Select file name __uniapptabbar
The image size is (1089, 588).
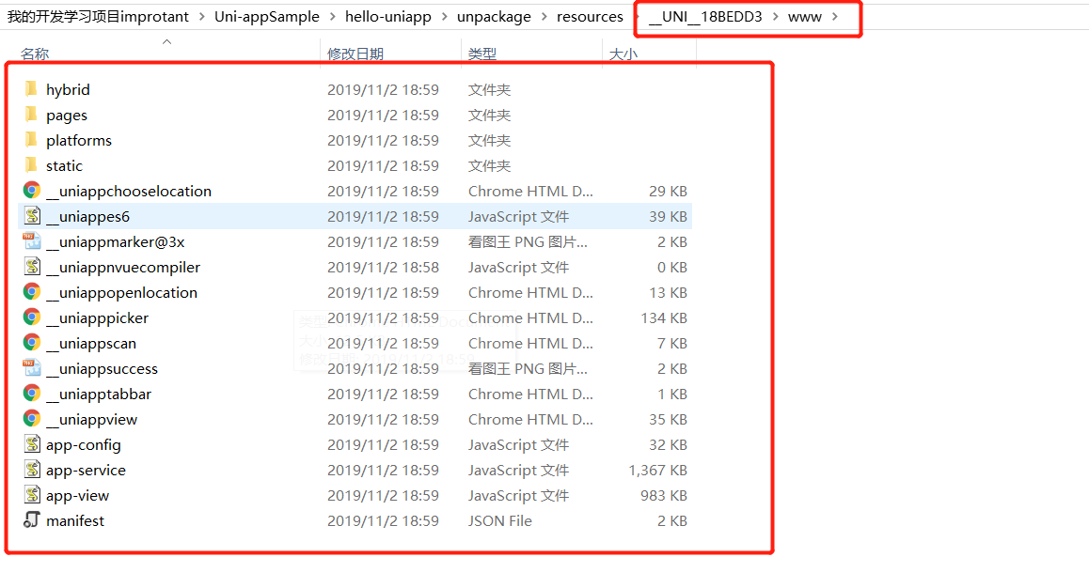[99, 394]
